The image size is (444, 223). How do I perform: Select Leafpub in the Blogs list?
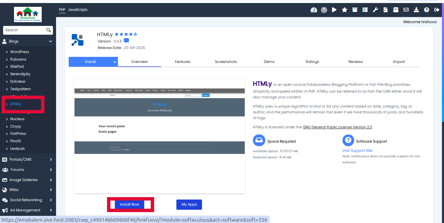[17, 148]
